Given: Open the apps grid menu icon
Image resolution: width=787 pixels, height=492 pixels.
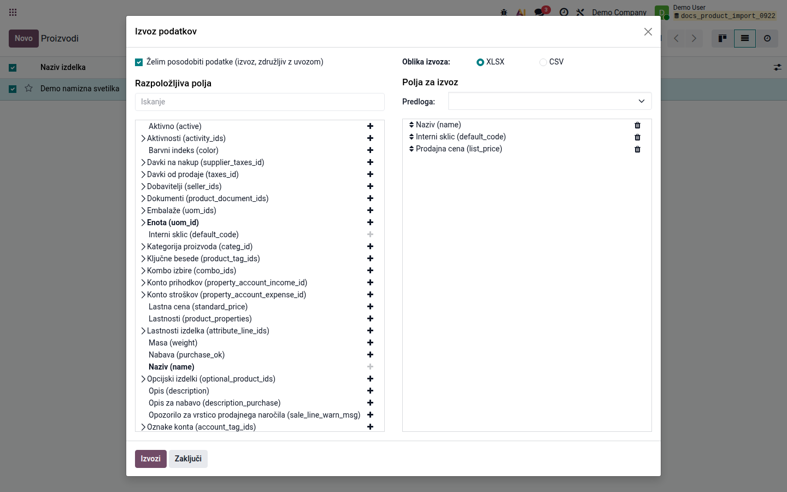Looking at the screenshot, I should click(x=13, y=12).
